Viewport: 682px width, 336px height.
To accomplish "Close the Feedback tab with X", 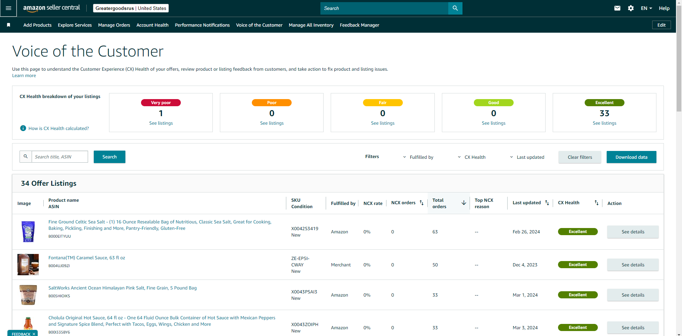I will click(34, 334).
